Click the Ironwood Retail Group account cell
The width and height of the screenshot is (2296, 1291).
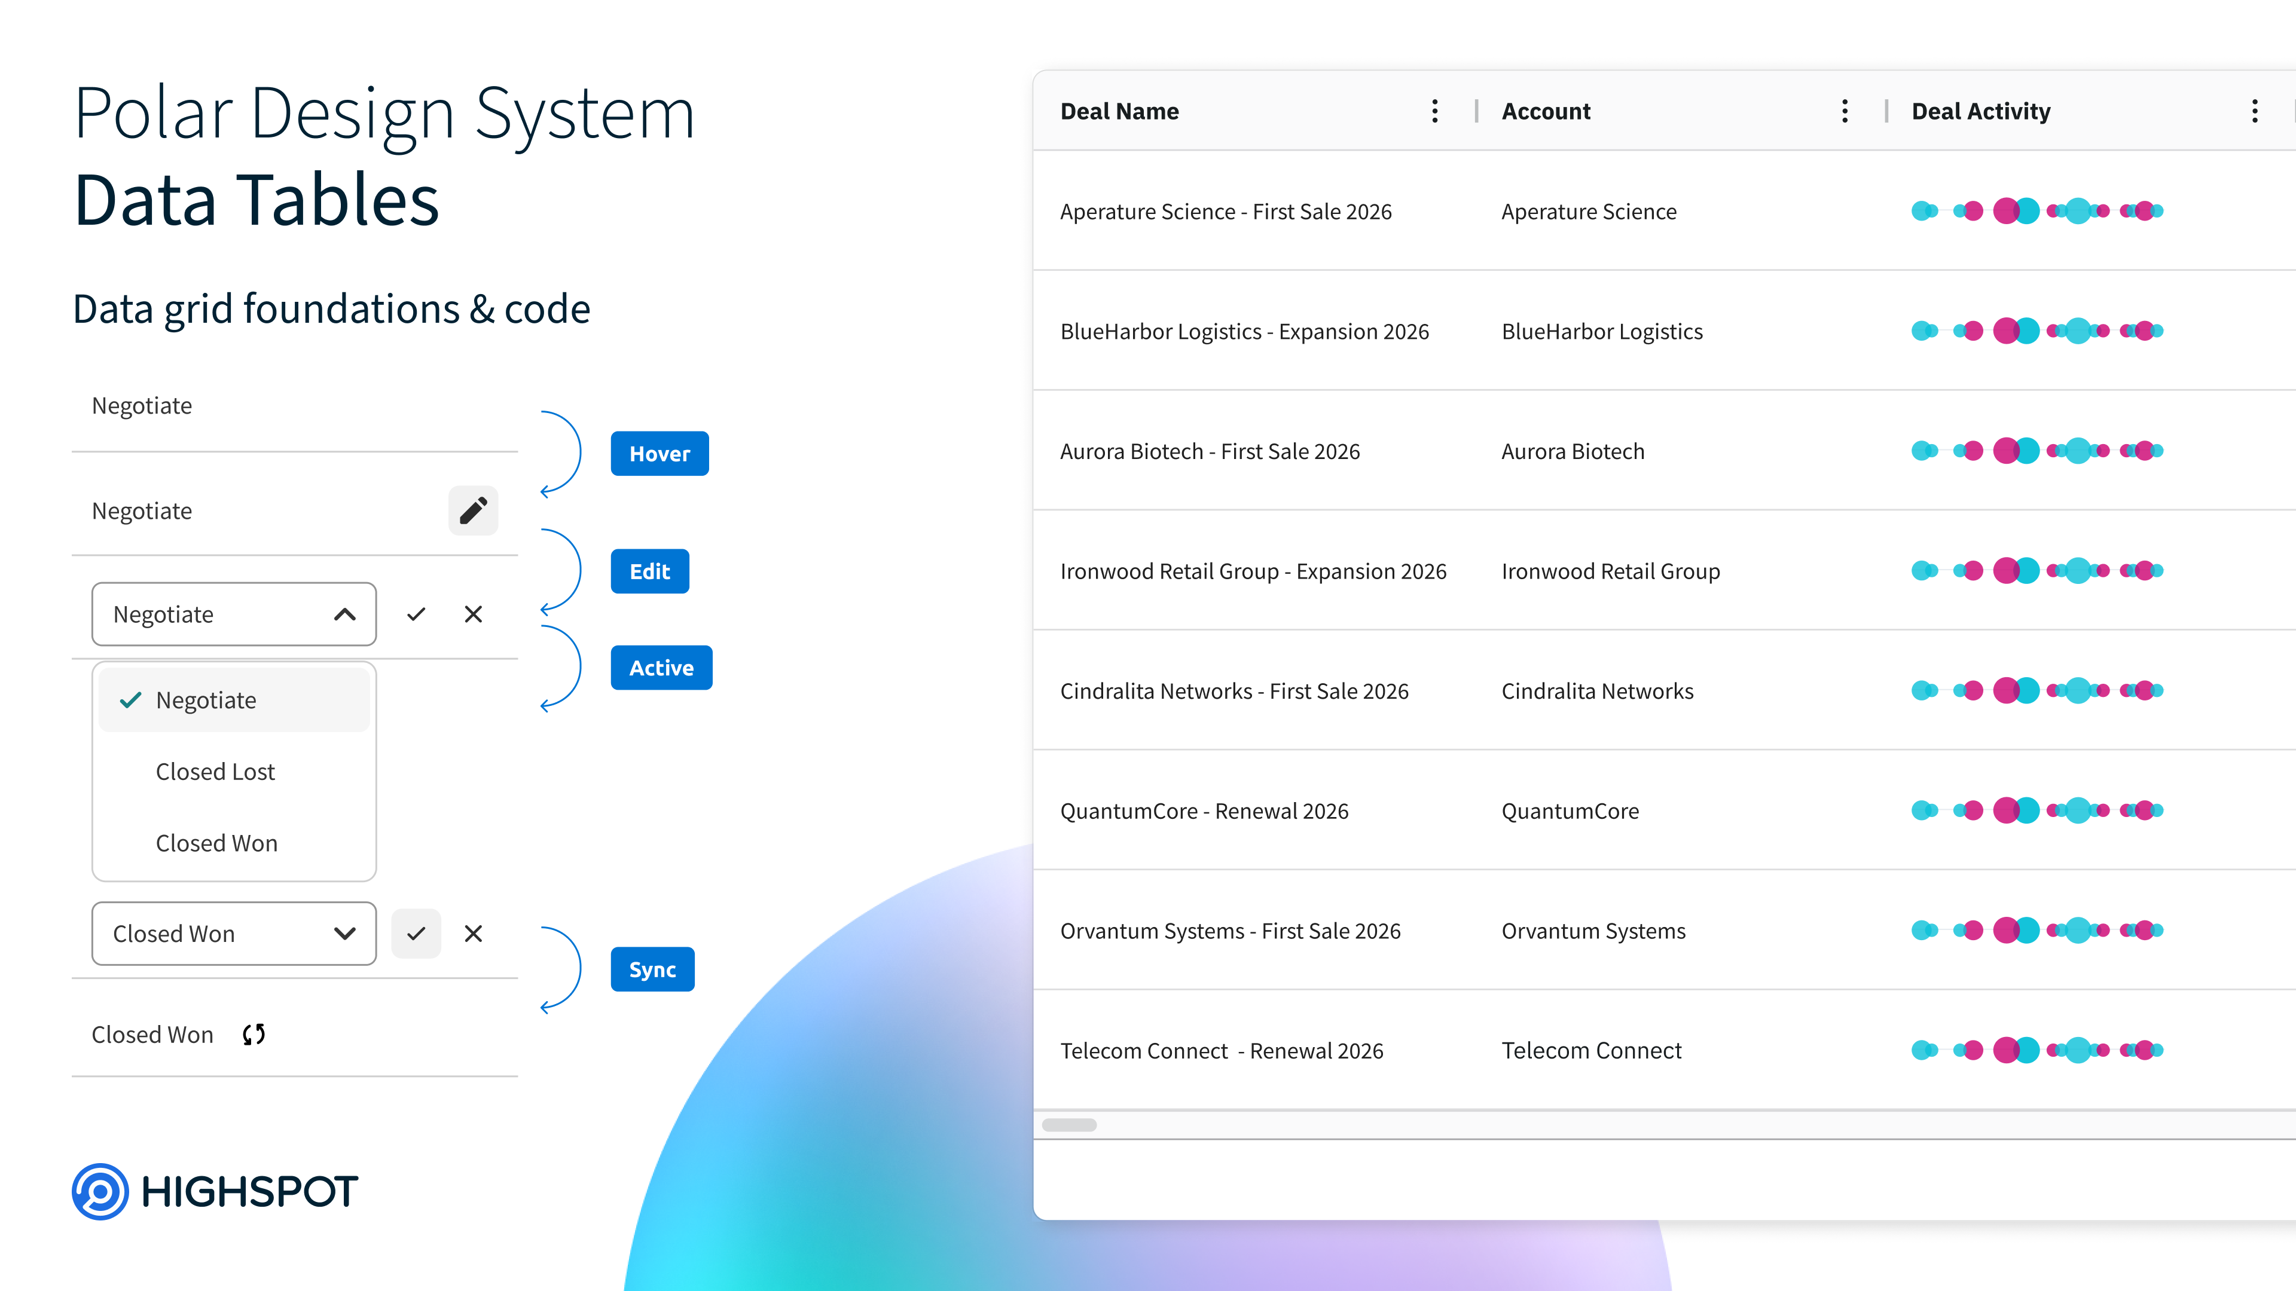tap(1611, 571)
